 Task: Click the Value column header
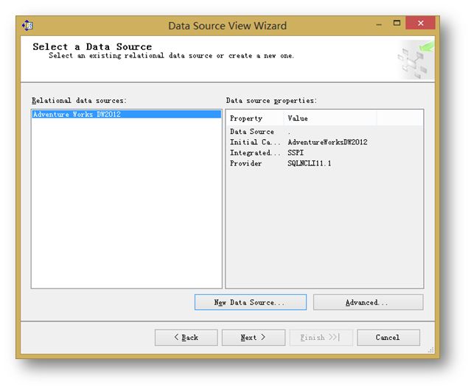click(329, 118)
